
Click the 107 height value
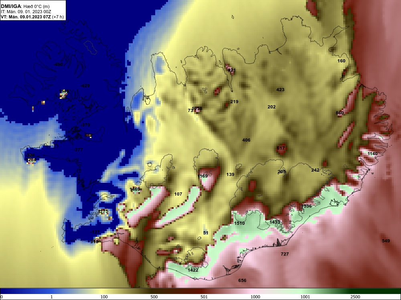(178, 194)
